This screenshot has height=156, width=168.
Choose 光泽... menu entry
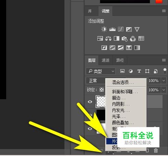126,116
